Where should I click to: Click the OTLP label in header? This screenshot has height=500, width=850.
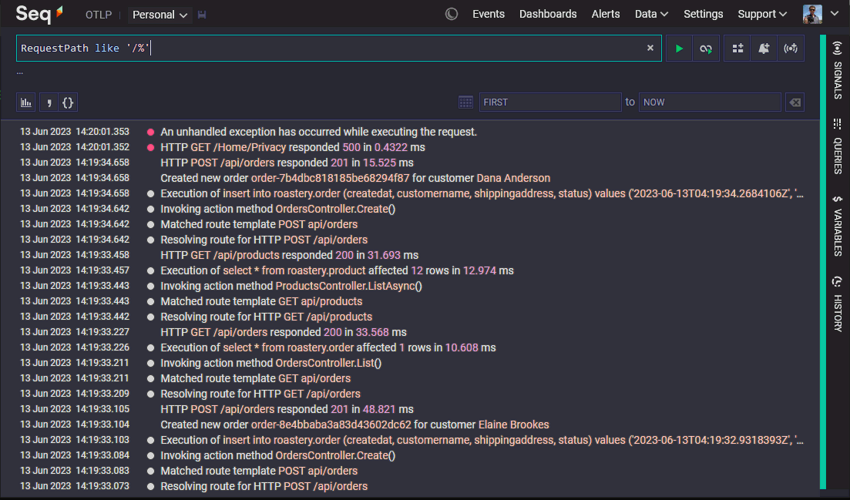click(x=99, y=15)
